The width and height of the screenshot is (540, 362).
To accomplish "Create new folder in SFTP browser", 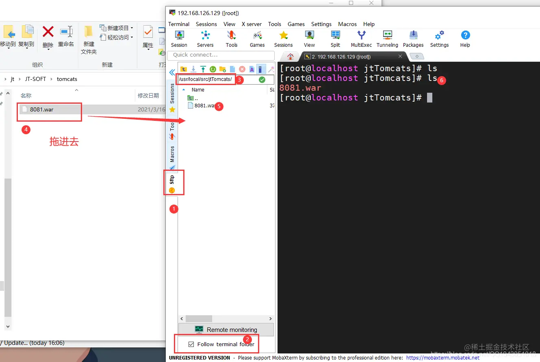I will [222, 69].
